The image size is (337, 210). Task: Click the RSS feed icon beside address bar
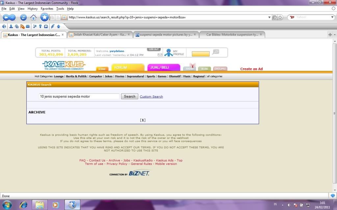[58, 18]
